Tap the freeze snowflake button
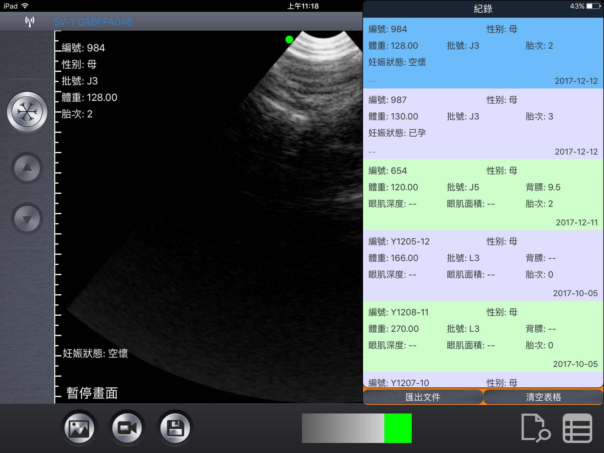The image size is (604, 453). (27, 112)
